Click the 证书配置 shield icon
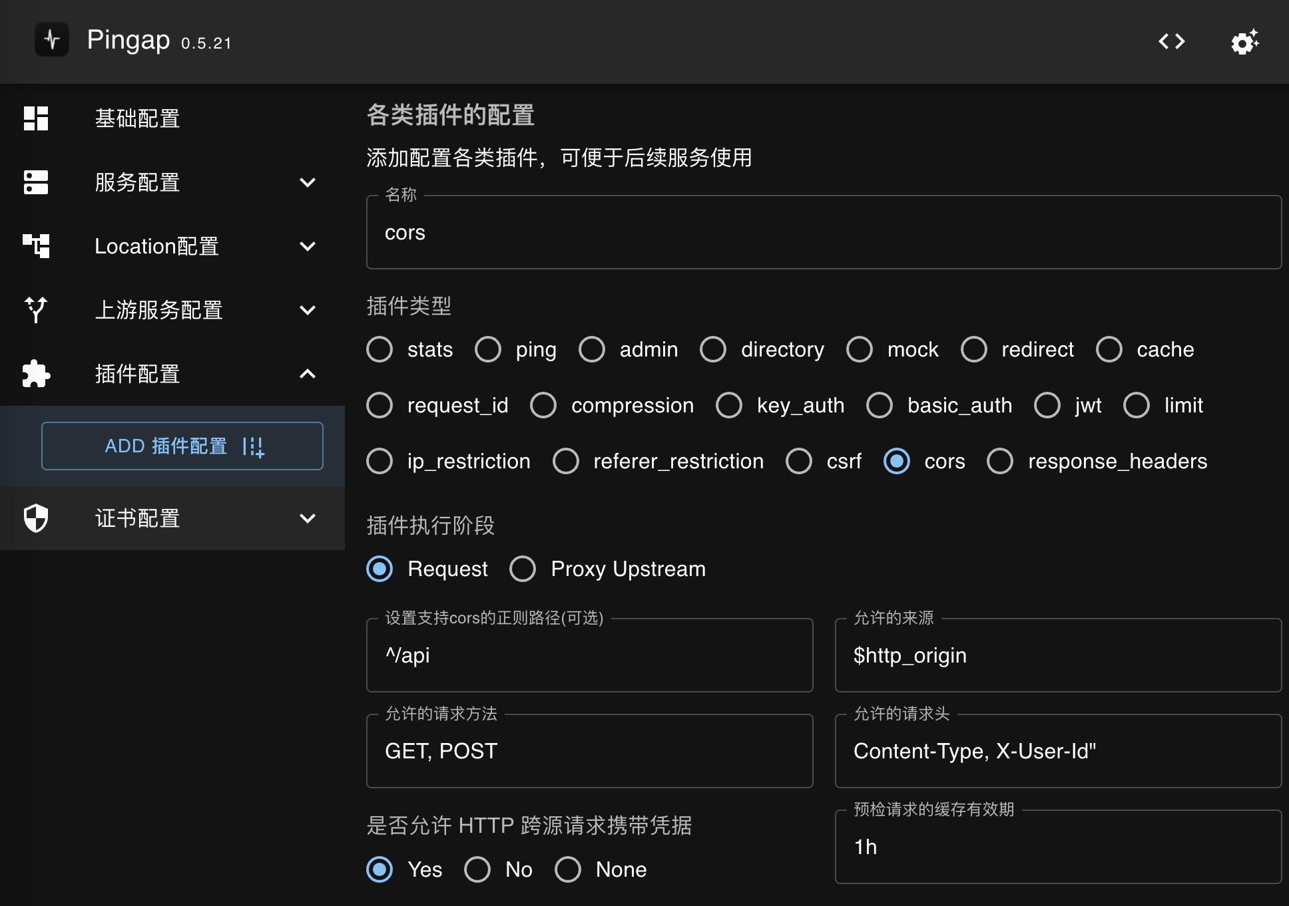Viewport: 1289px width, 906px height. click(x=36, y=518)
